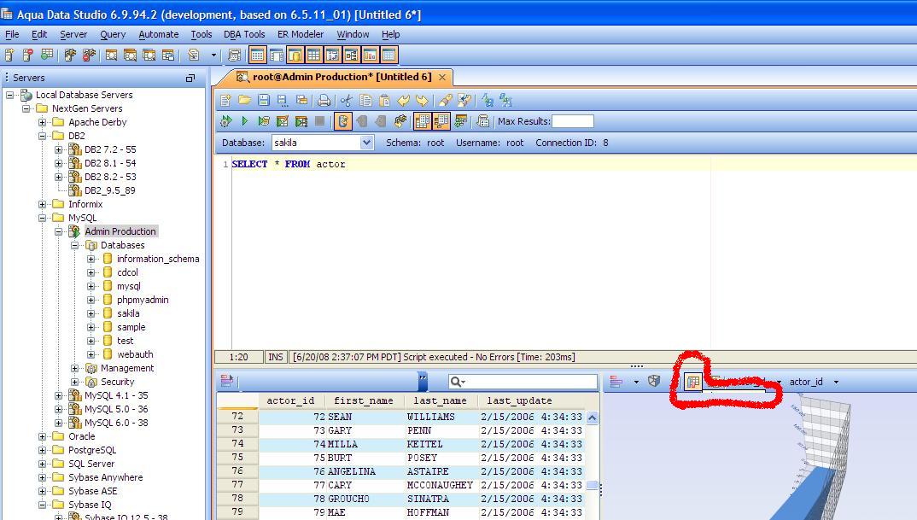Select the Security node
Screen dimensions: 917x520
pos(117,382)
